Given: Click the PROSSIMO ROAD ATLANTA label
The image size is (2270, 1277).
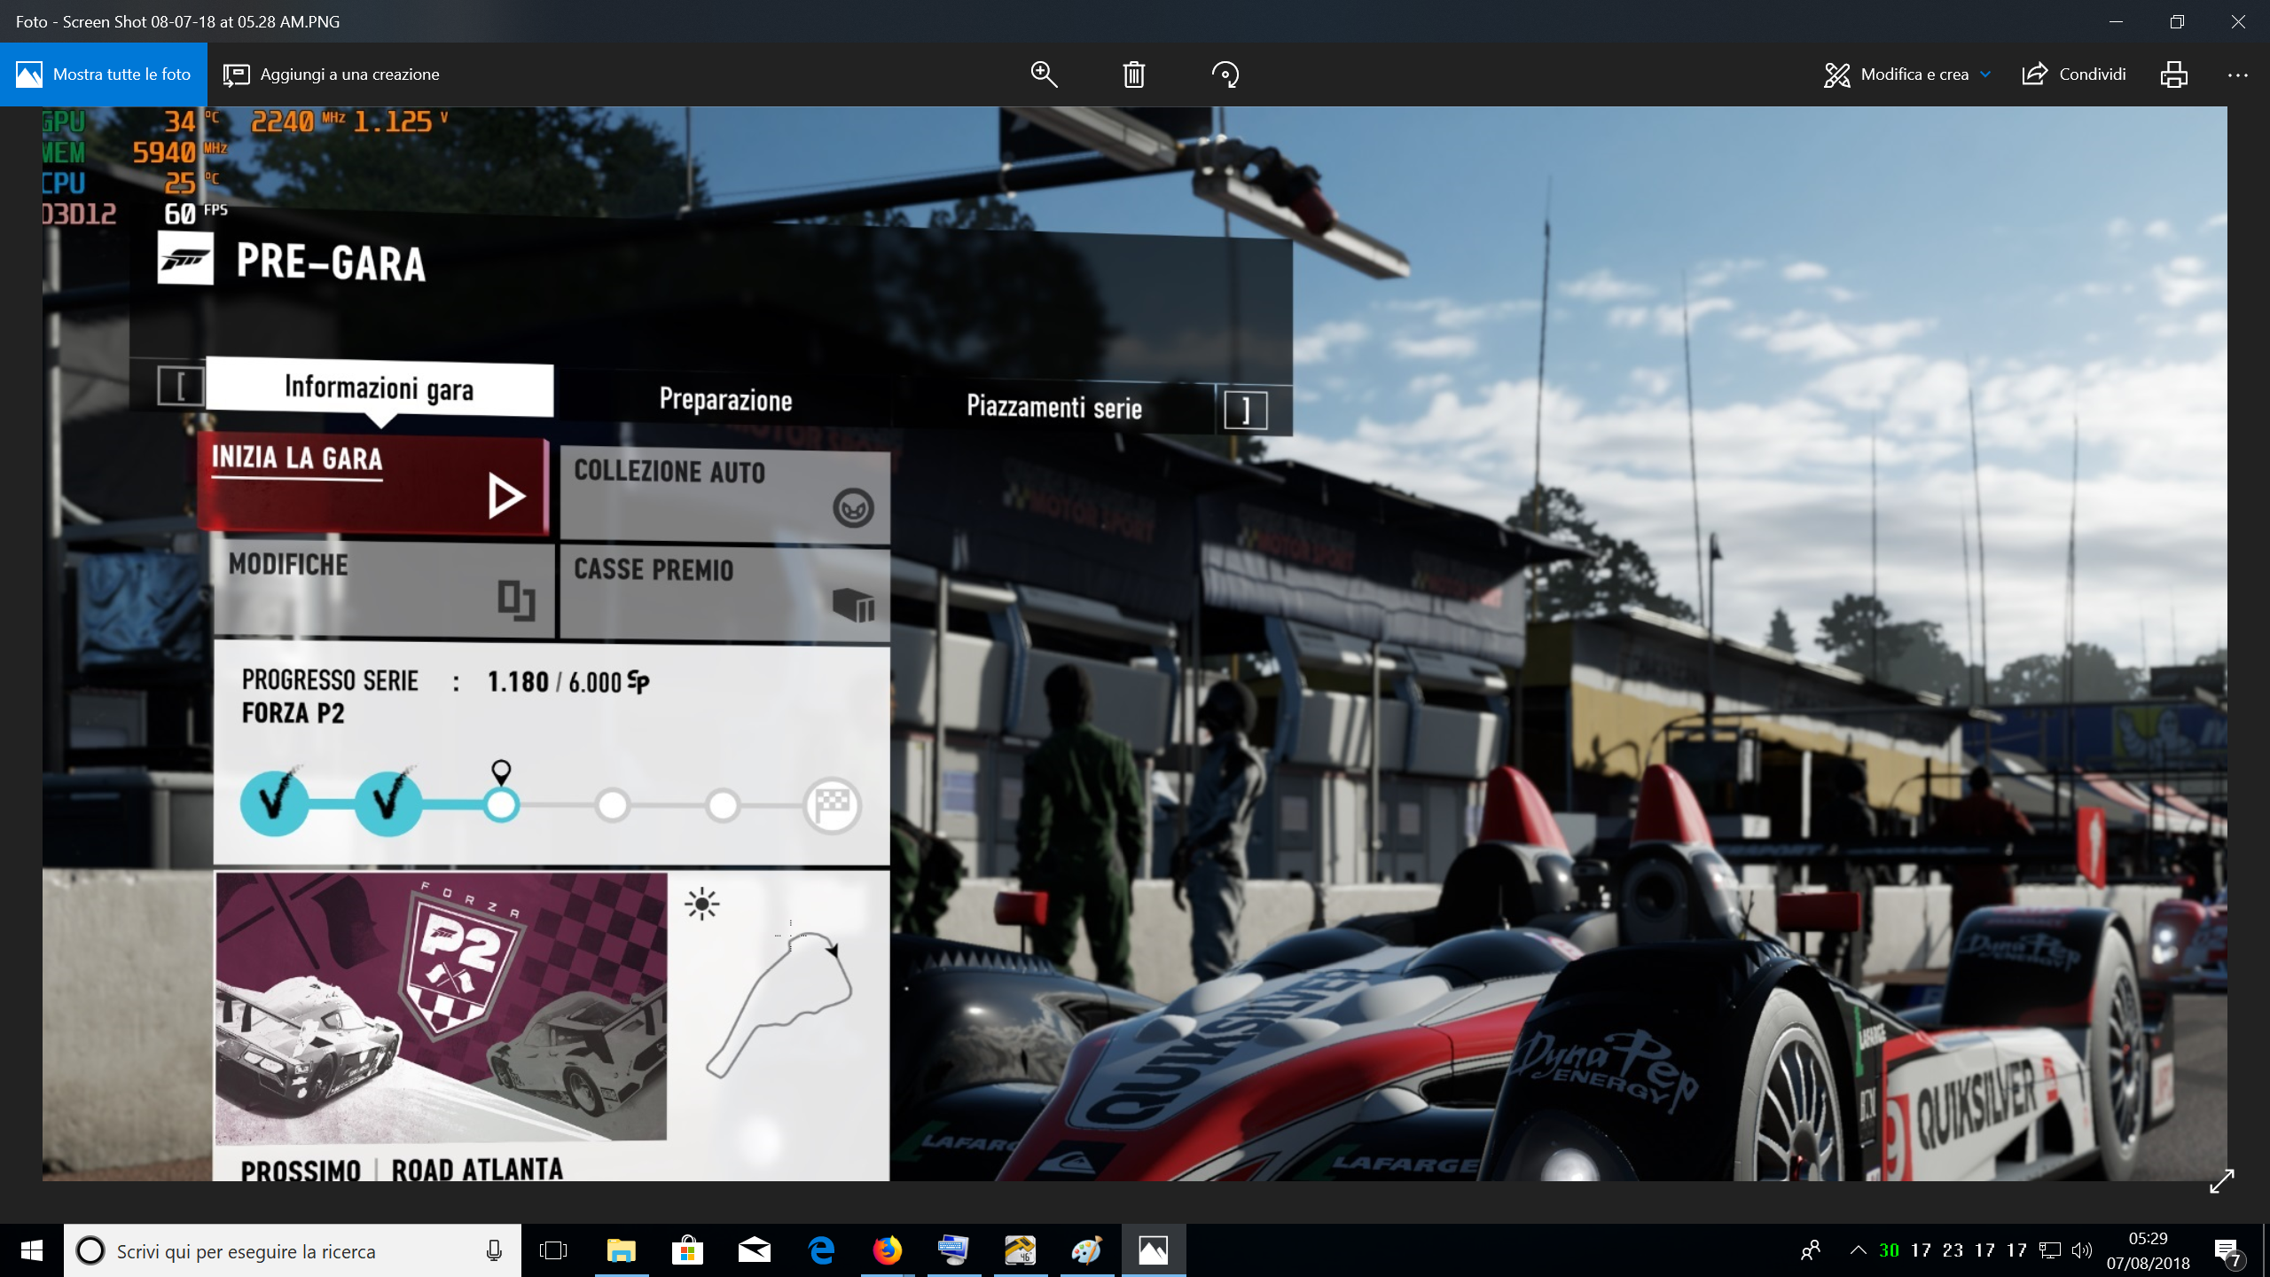Looking at the screenshot, I should (402, 1170).
